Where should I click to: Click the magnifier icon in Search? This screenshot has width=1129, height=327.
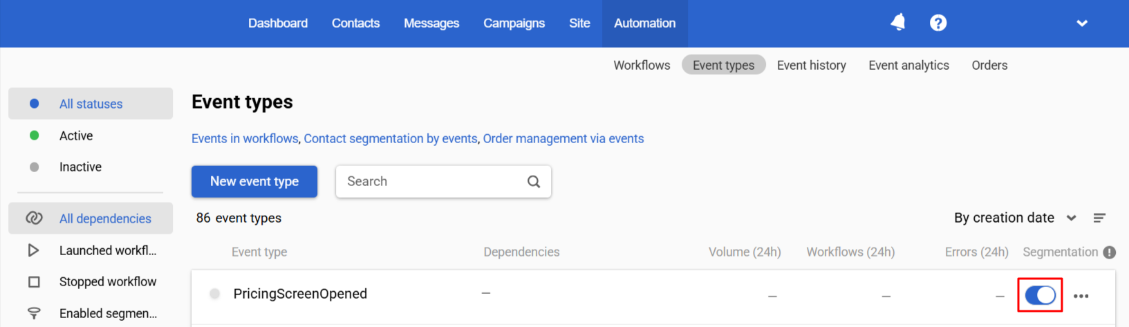534,182
